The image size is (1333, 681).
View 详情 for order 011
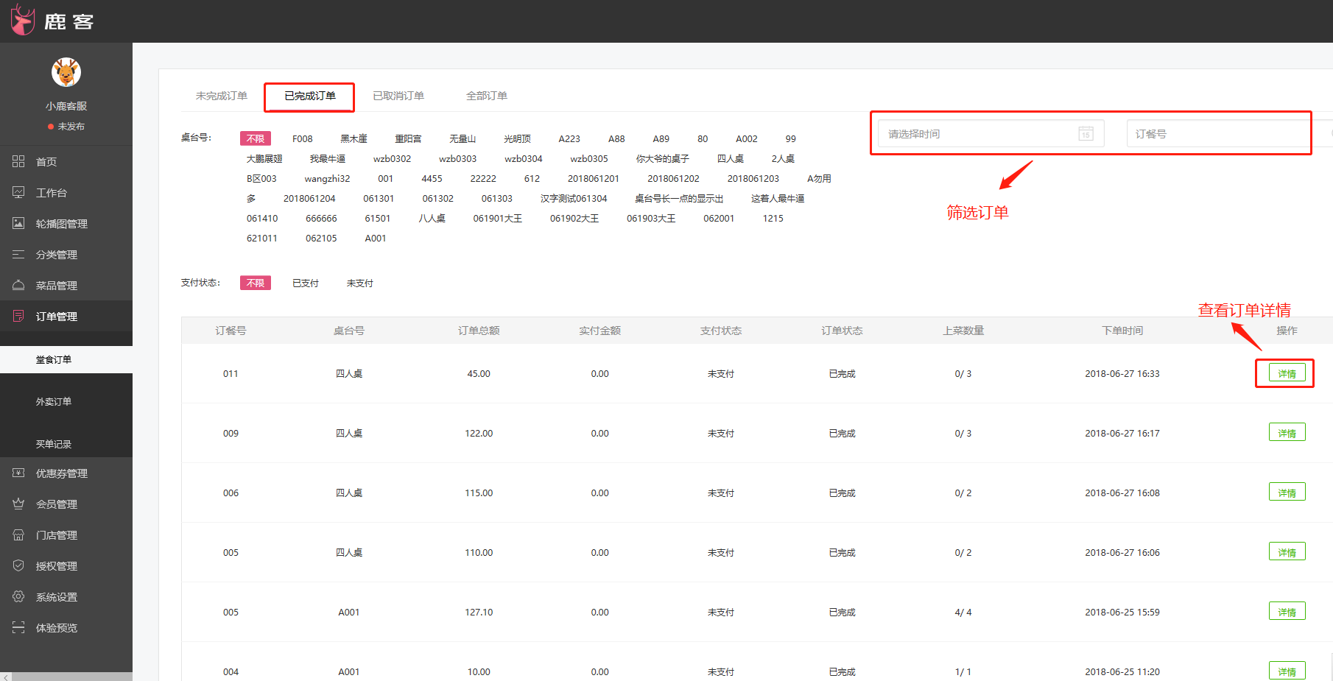[1287, 373]
